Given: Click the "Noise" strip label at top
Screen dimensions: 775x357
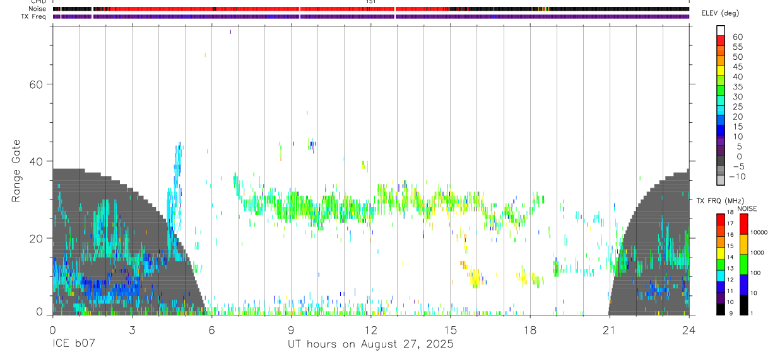Looking at the screenshot, I should click(x=37, y=9).
